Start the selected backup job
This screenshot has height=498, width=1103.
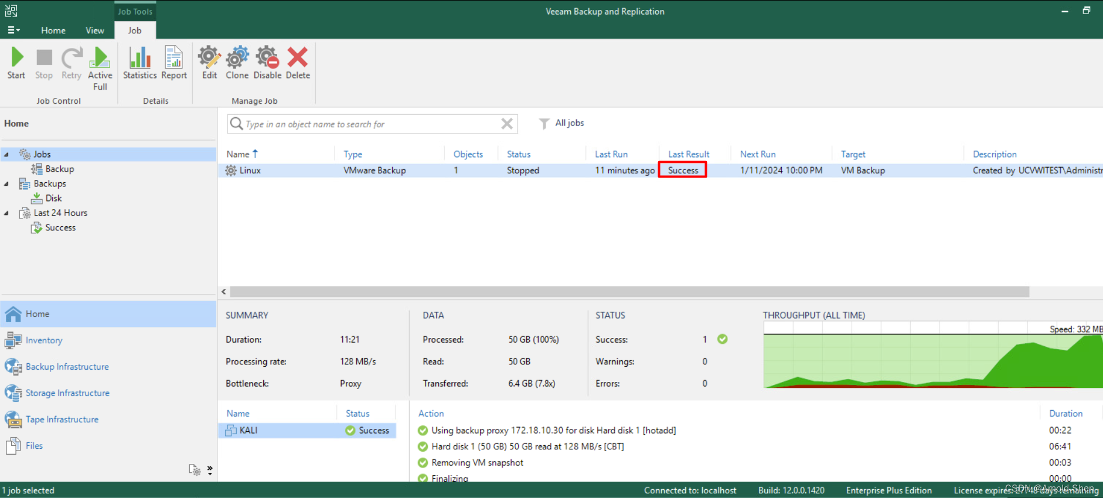(x=16, y=63)
